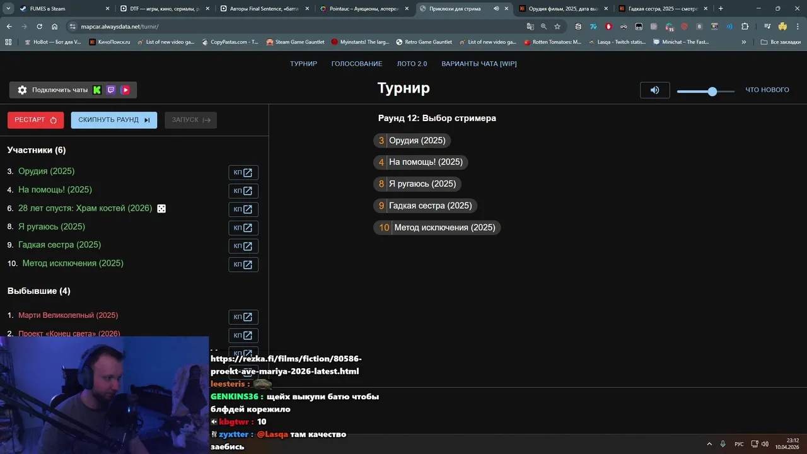
Task: Open the ЛОТО 2.0 nav tab
Action: 412,64
